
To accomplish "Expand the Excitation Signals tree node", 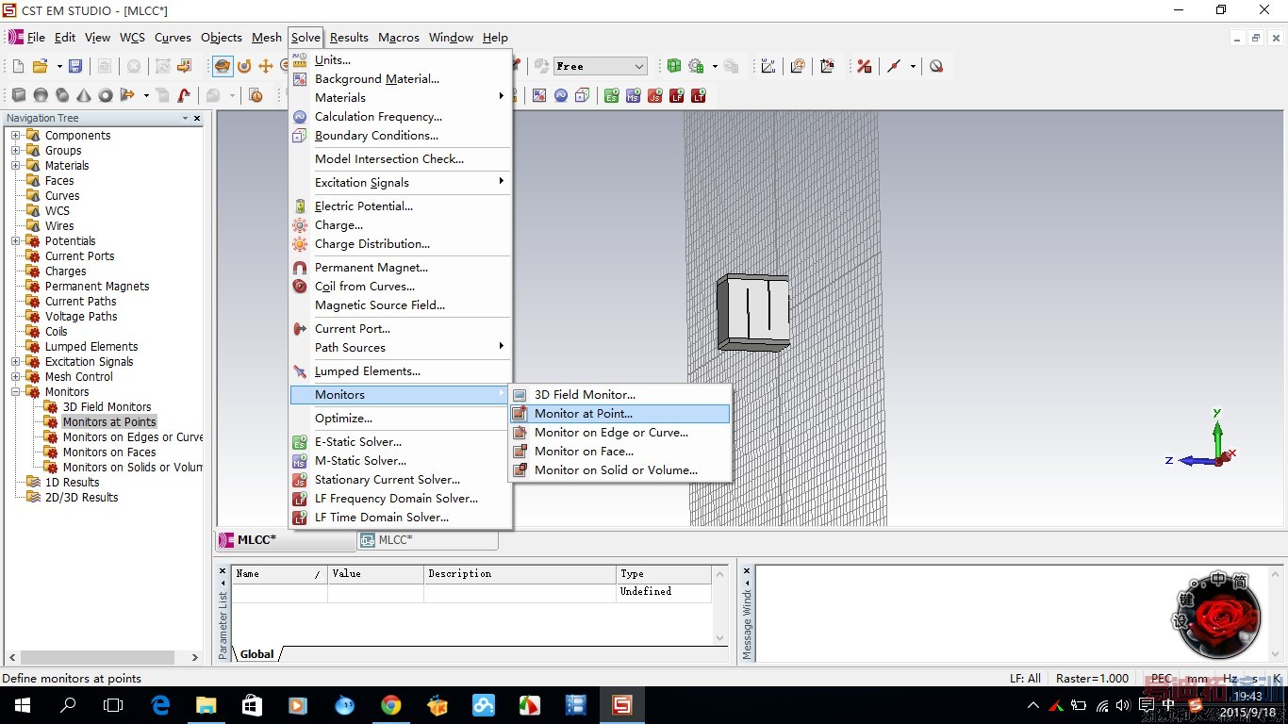I will (x=15, y=362).
